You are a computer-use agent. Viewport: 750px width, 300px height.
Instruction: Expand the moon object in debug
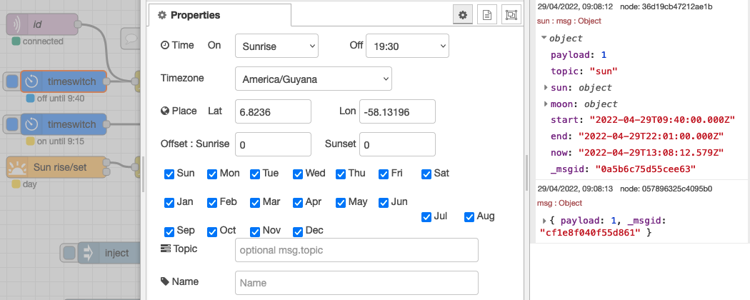pyautogui.click(x=546, y=104)
